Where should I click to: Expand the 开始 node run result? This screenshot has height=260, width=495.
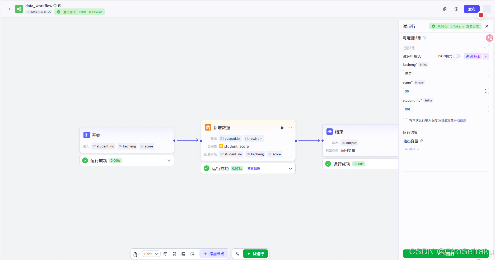click(169, 160)
